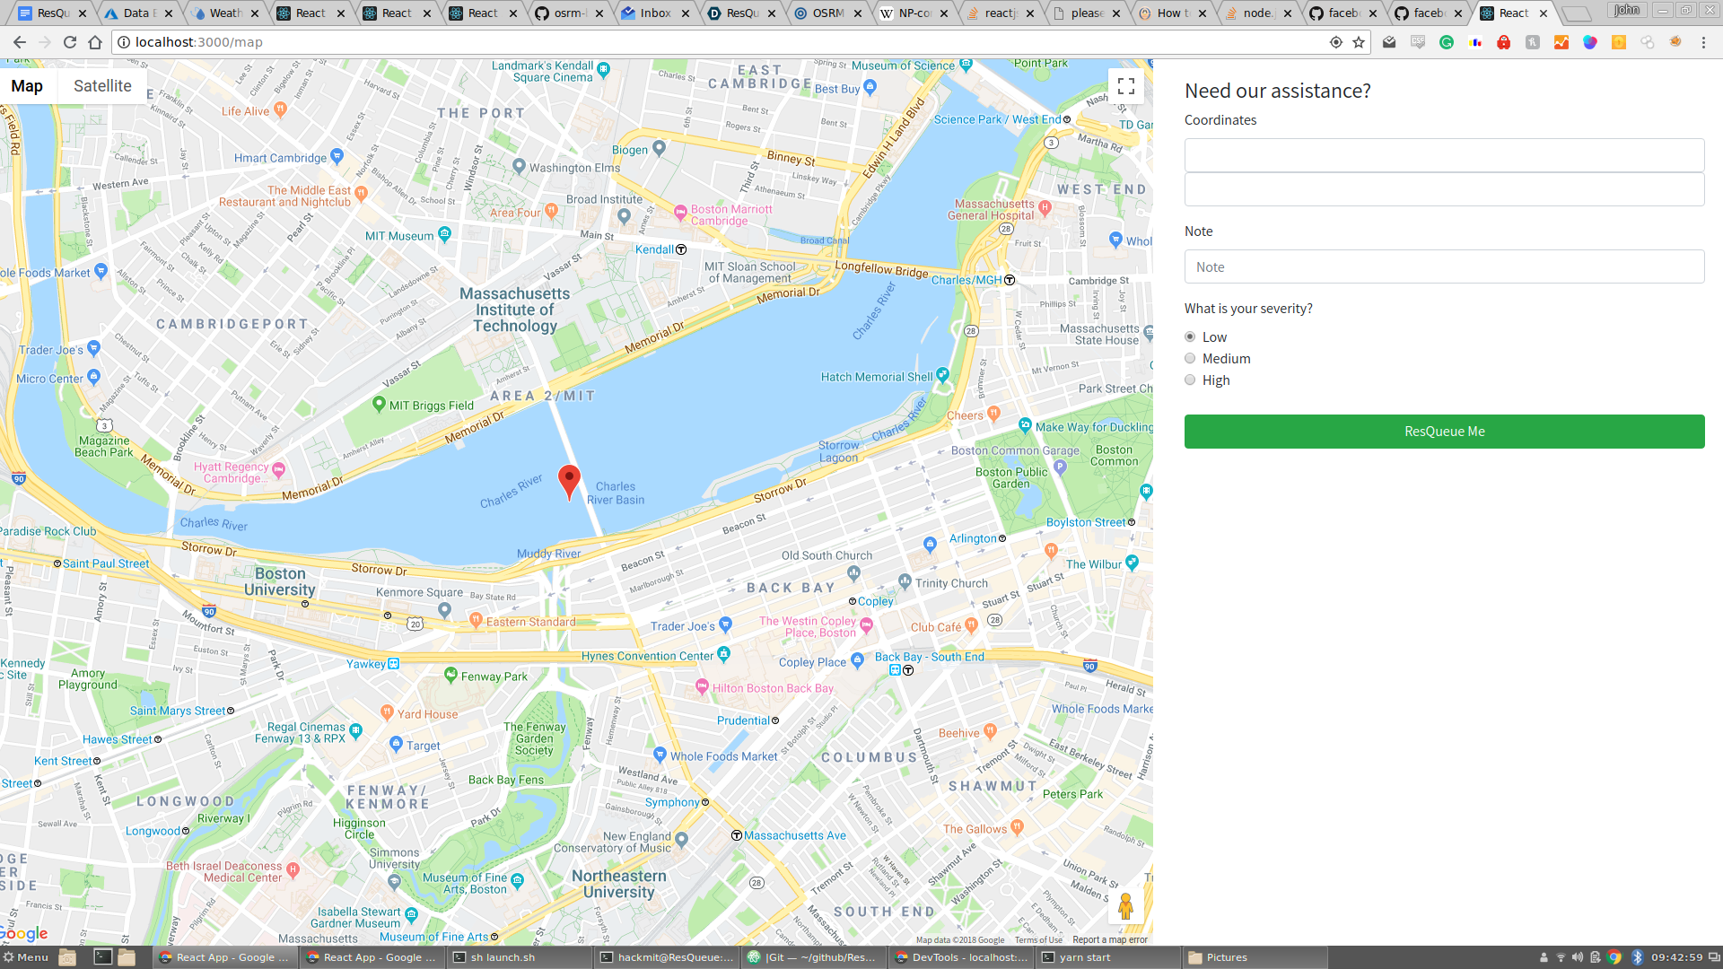This screenshot has height=969, width=1723.
Task: Bookmark this page with star icon
Action: coord(1359,42)
